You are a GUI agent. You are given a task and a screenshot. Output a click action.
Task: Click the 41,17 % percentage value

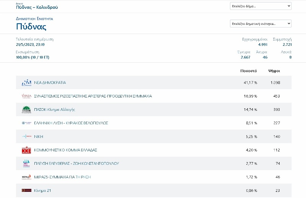tap(251, 83)
